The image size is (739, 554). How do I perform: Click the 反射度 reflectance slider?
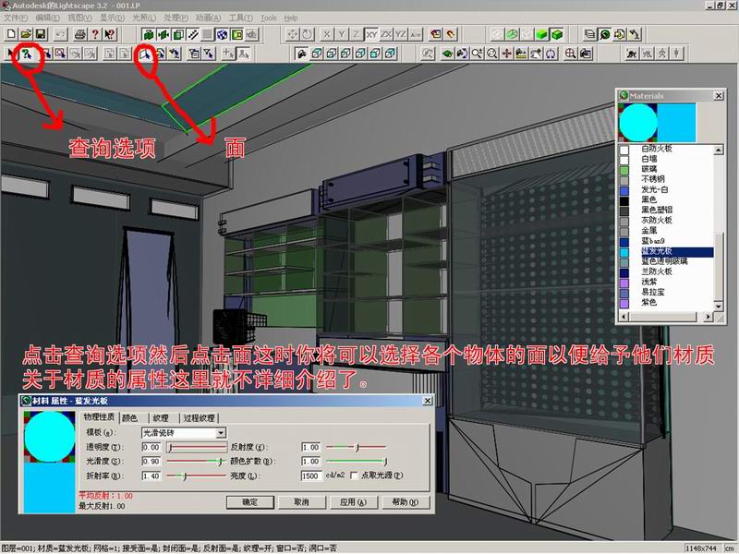coord(357,447)
